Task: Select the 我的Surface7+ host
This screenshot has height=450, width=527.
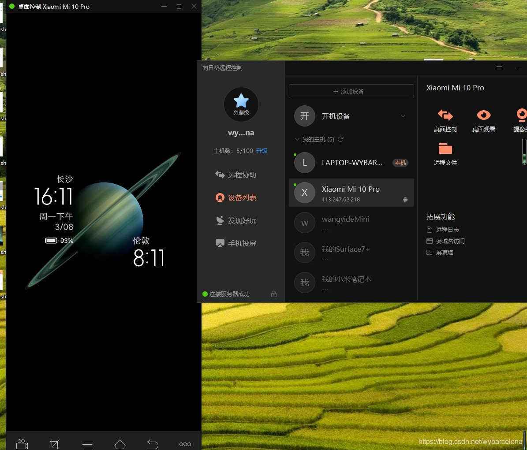Action: (x=351, y=253)
